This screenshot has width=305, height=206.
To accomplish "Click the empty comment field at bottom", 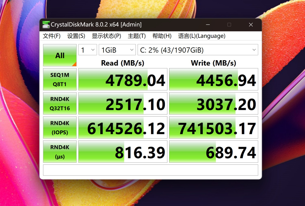I will (151, 170).
